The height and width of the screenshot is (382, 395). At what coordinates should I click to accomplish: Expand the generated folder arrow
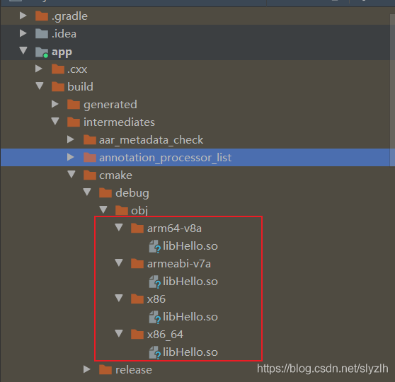55,104
